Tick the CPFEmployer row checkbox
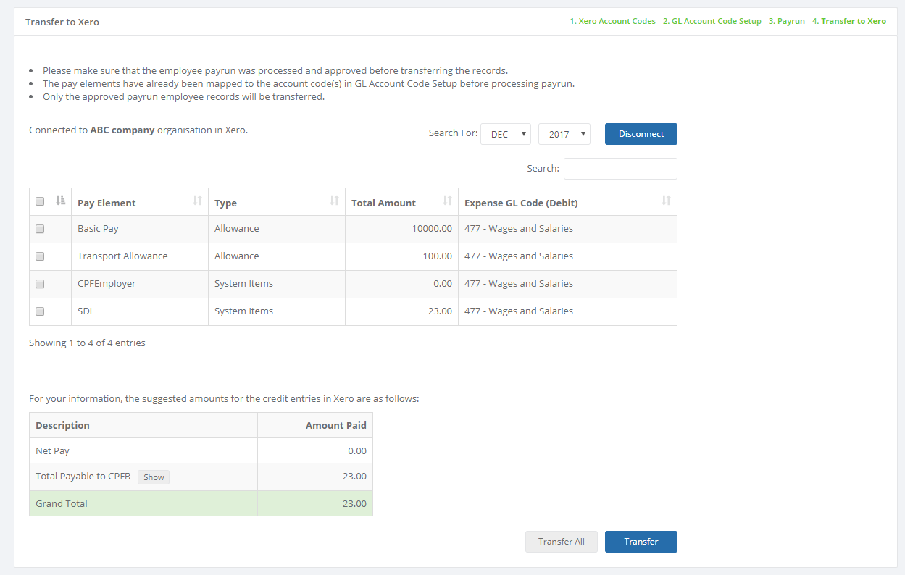The height and width of the screenshot is (575, 905). click(40, 284)
